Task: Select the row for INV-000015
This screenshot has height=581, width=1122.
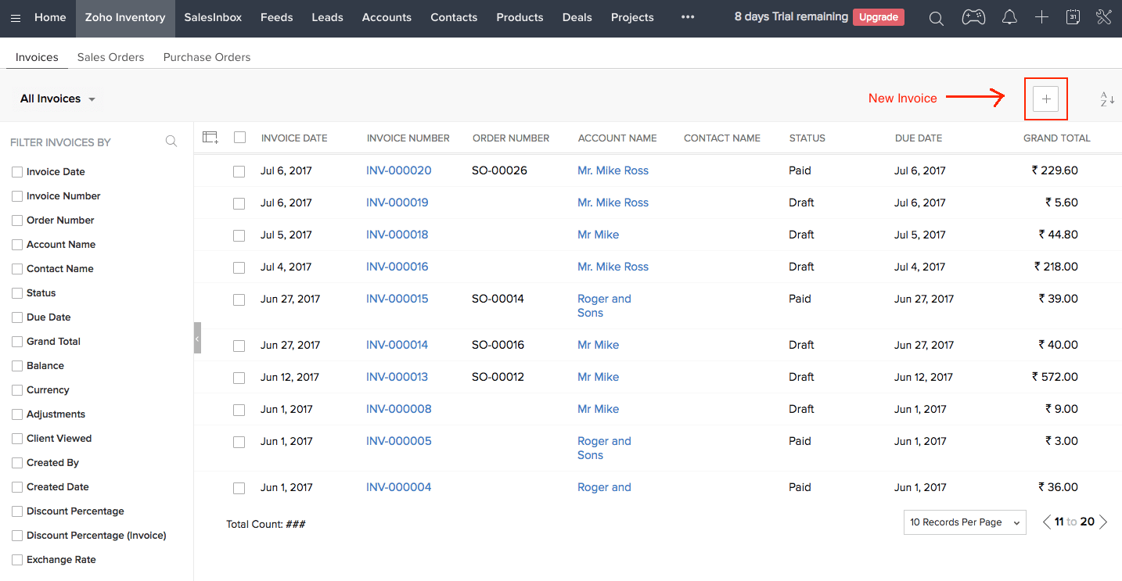Action: pos(239,299)
